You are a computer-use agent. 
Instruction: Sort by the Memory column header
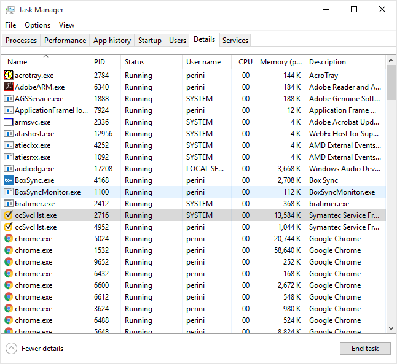click(281, 62)
